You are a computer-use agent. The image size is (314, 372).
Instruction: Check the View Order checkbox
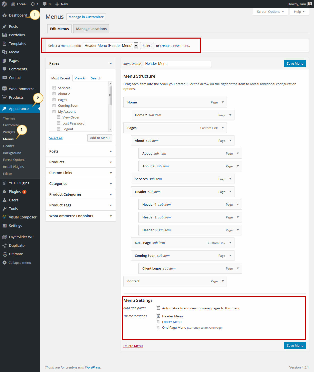[x=59, y=117]
